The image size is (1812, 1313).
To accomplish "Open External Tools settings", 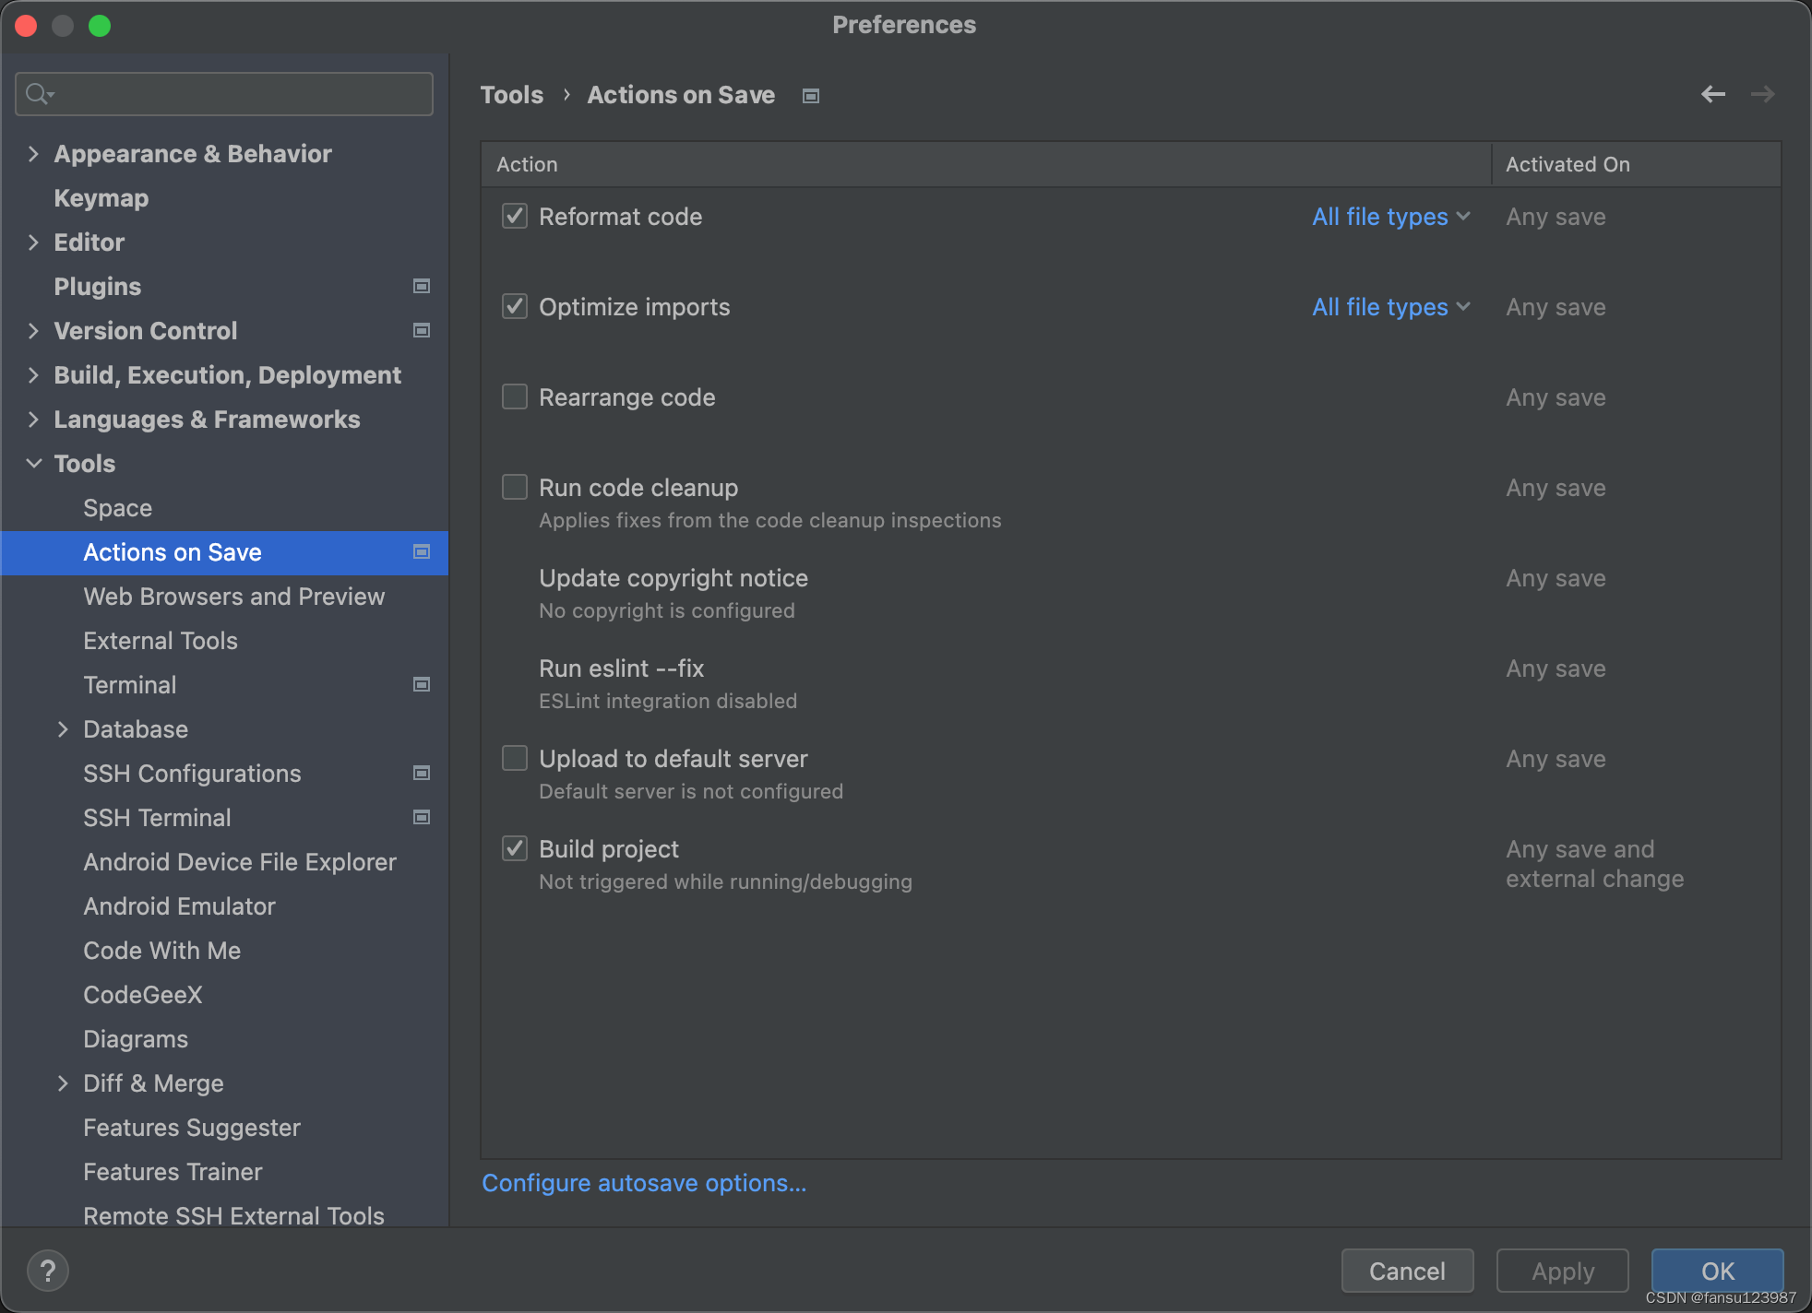I will (161, 641).
